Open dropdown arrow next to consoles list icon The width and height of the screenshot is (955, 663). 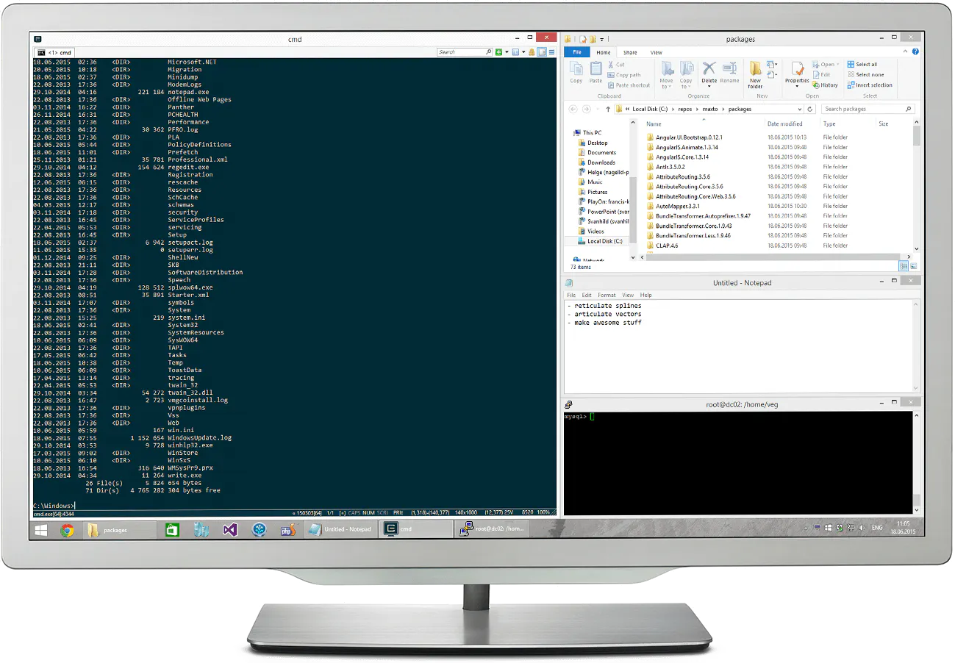tap(523, 52)
